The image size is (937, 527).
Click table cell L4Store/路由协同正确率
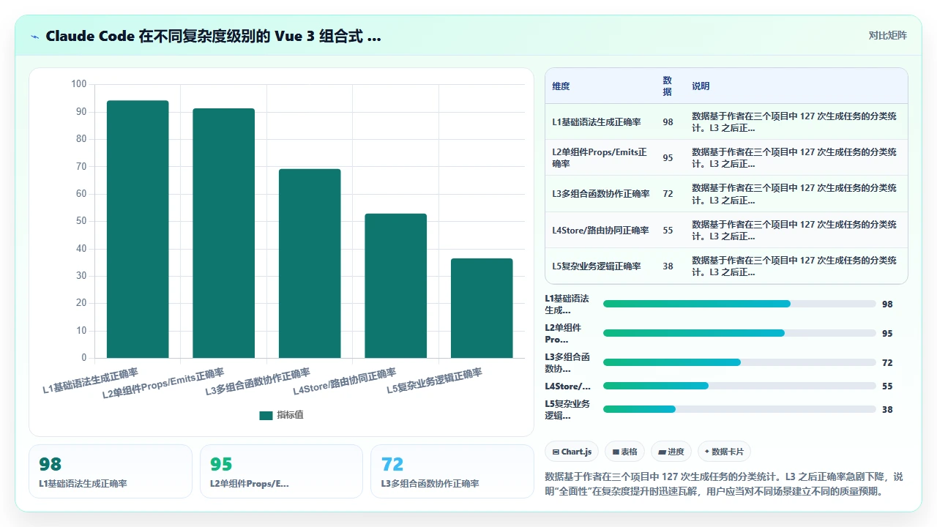tap(600, 230)
